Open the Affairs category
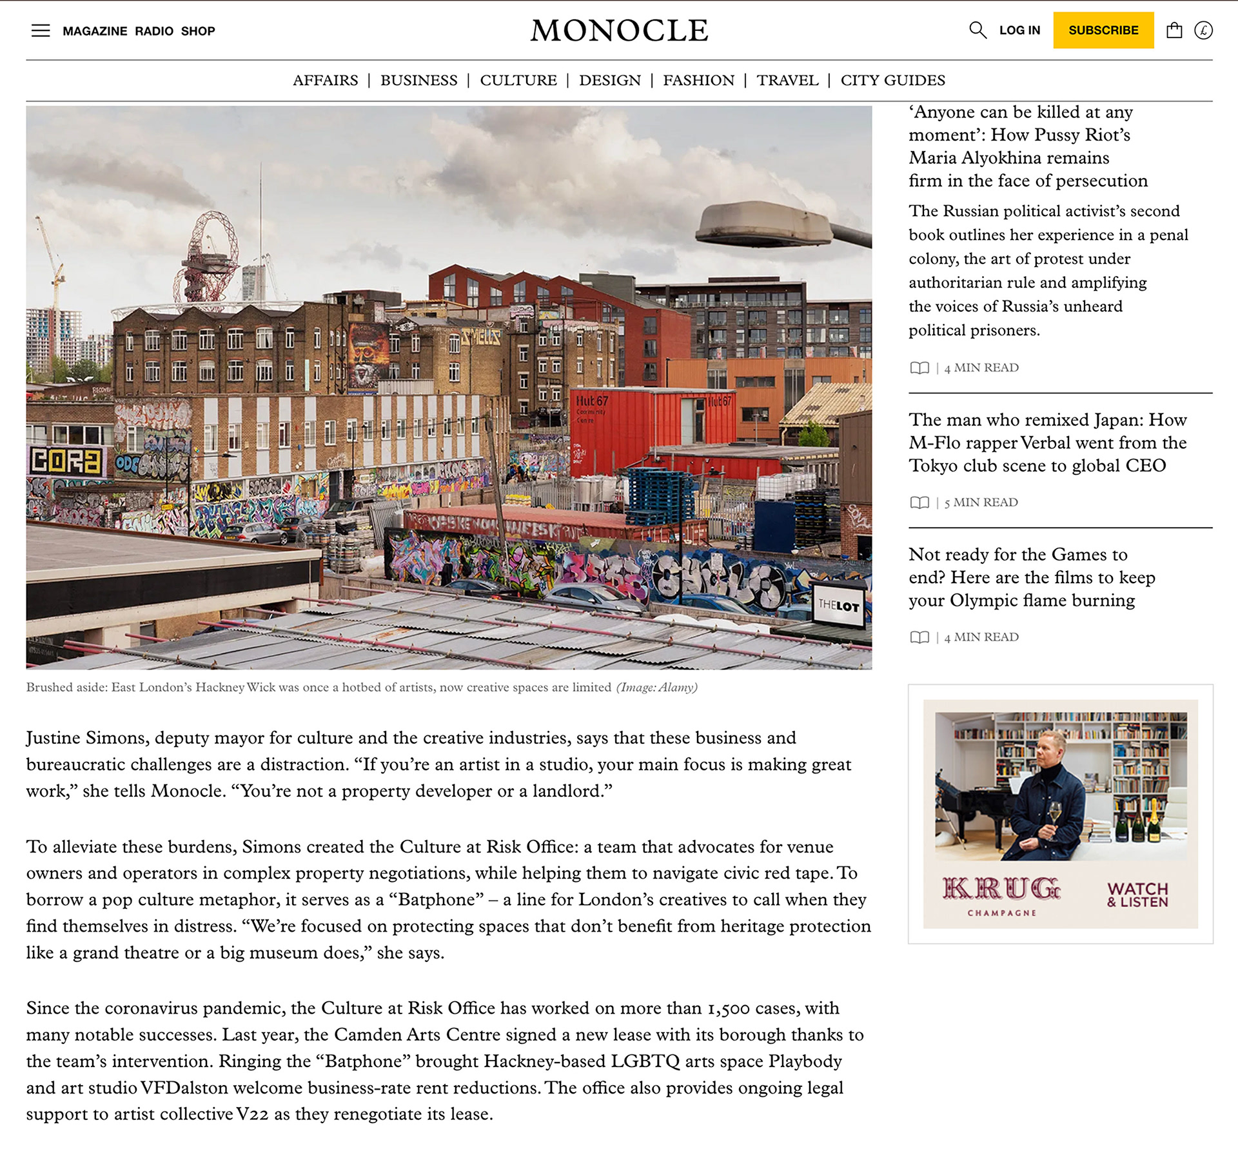Viewport: 1238px width, 1149px height. point(325,80)
